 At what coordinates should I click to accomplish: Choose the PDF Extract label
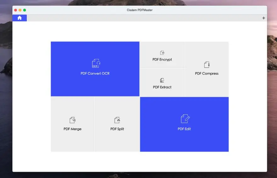point(162,87)
